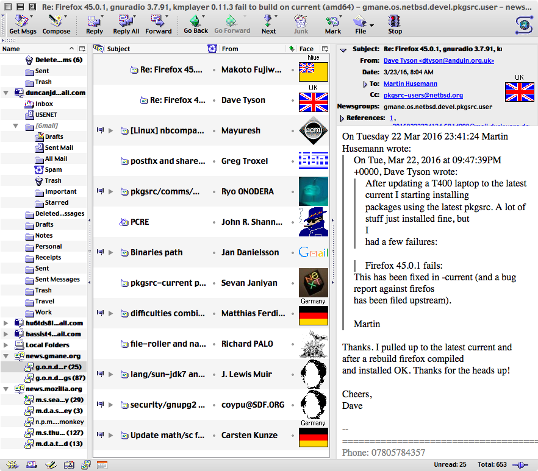Jump to Next unread message

pos(268,24)
